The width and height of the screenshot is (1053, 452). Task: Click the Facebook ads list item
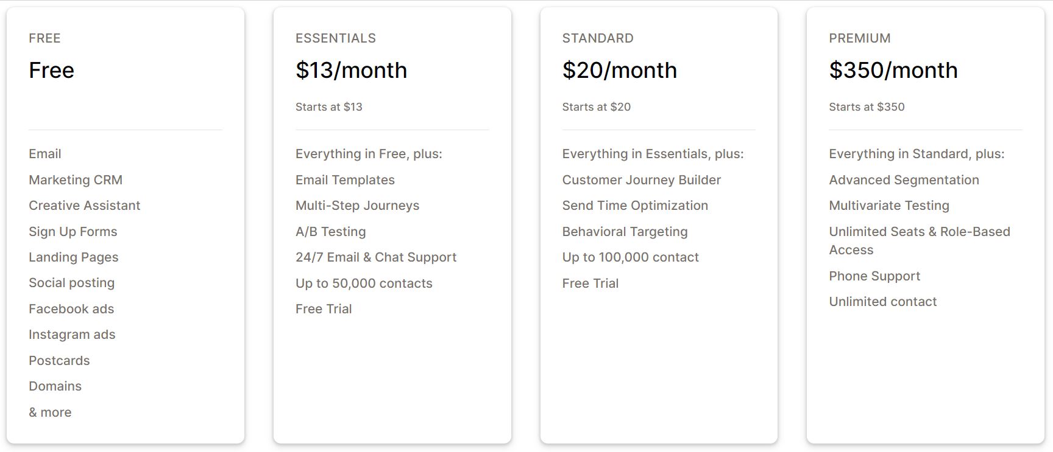[71, 309]
